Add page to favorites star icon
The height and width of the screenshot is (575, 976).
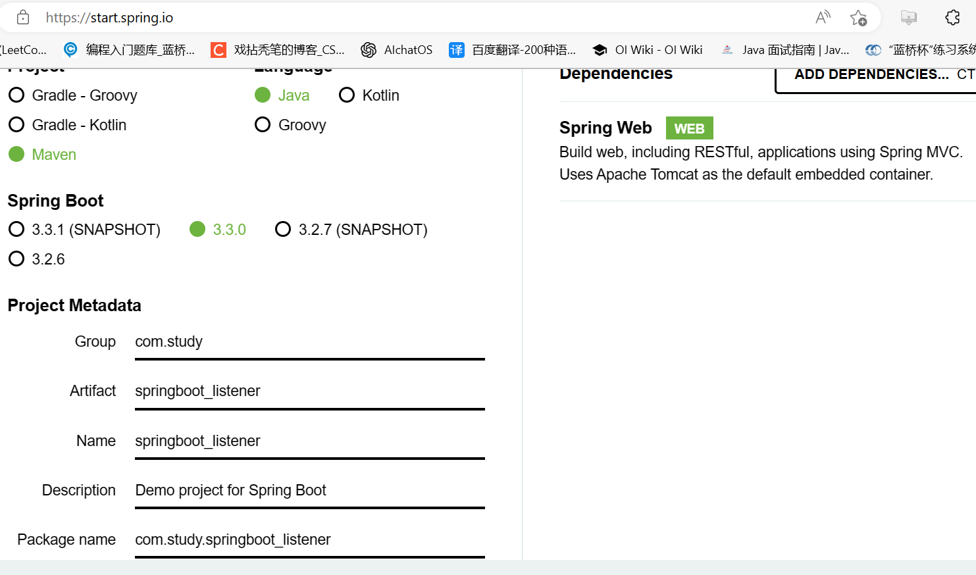coord(858,18)
